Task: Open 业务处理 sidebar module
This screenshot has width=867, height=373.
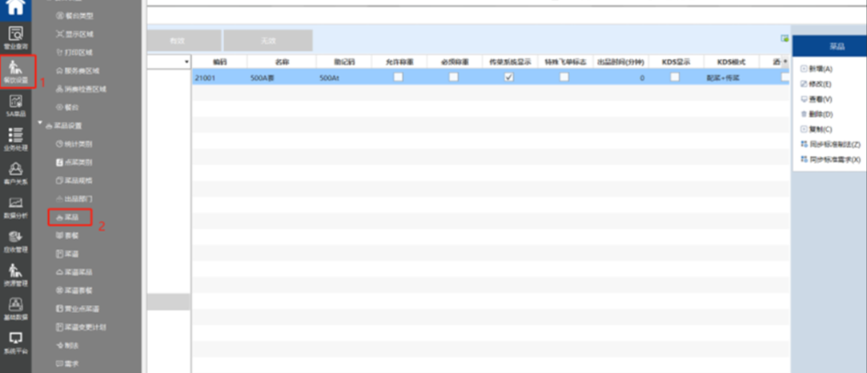Action: [x=16, y=138]
